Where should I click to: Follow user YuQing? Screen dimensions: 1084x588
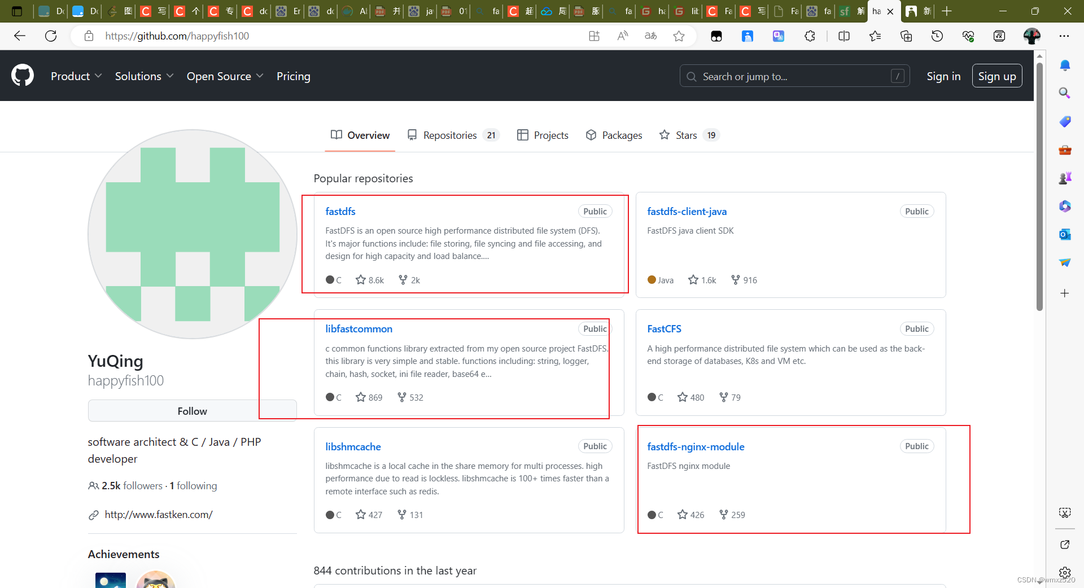(x=193, y=411)
